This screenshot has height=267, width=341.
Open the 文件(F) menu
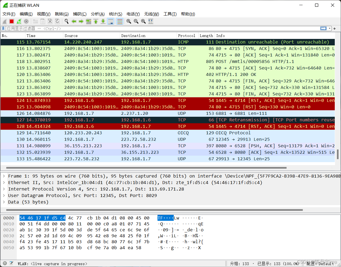[9, 14]
